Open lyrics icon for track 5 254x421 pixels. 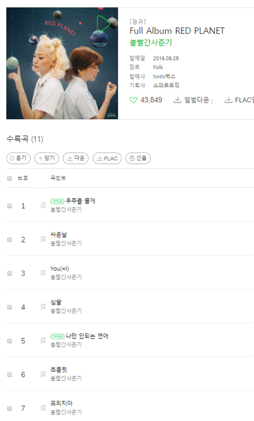coord(43,341)
